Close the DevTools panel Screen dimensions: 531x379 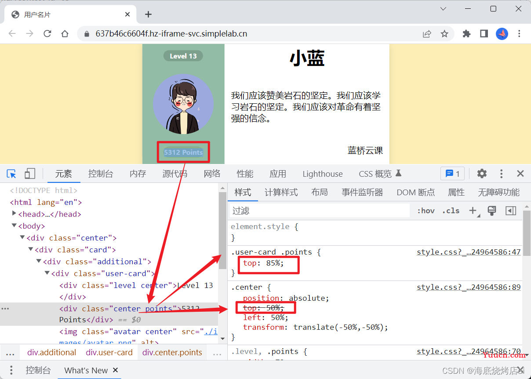tap(520, 174)
